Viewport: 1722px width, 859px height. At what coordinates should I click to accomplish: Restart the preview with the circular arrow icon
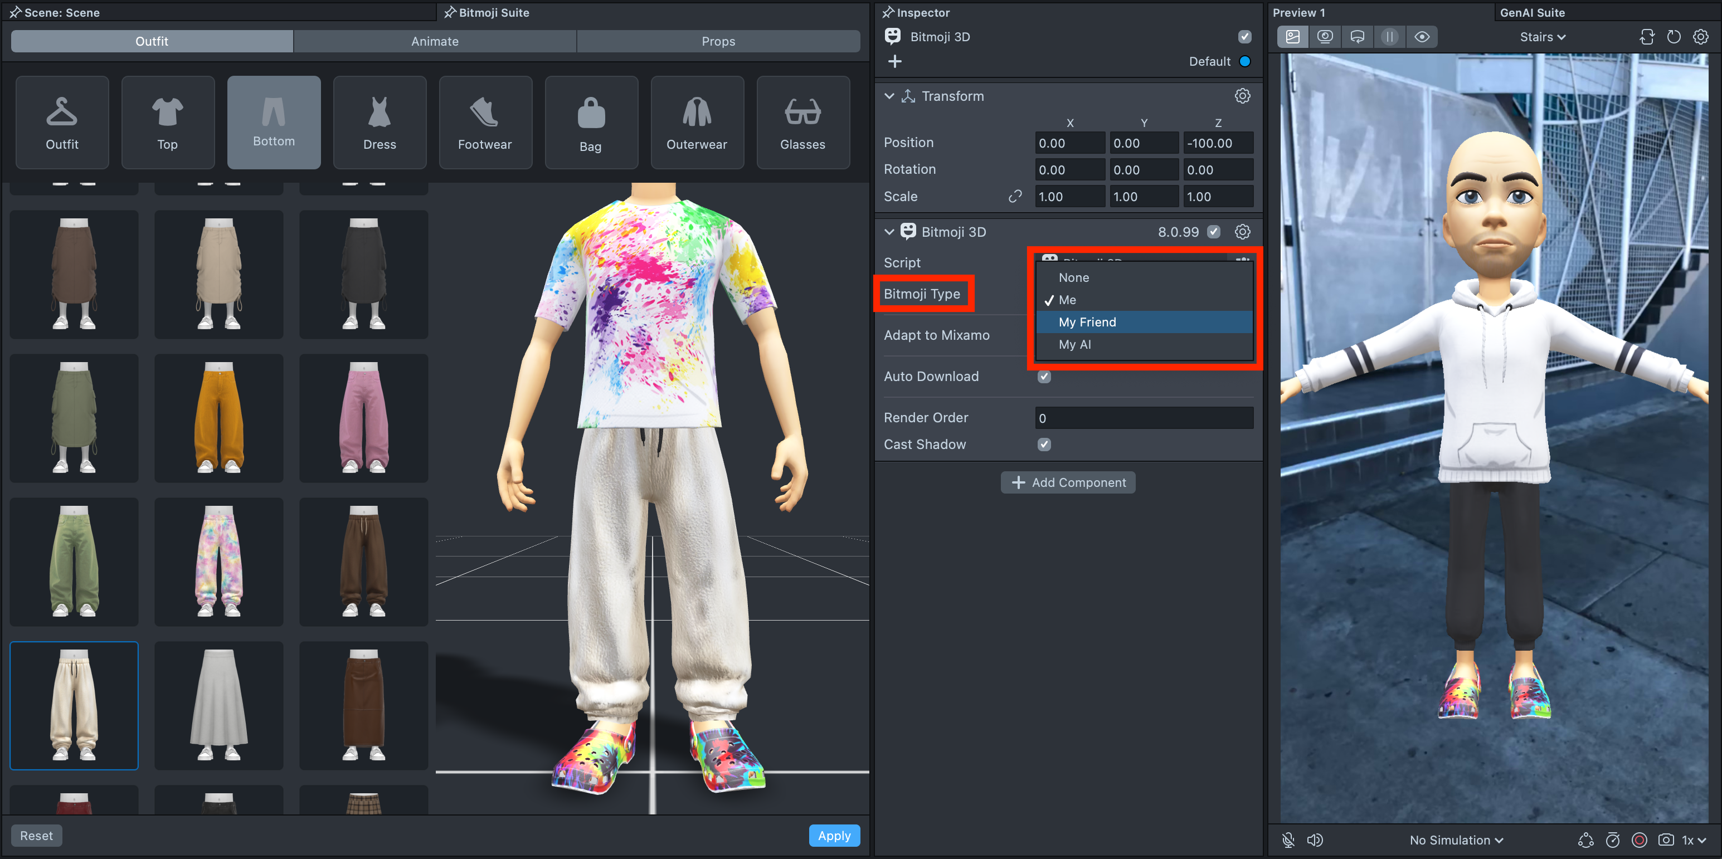tap(1673, 37)
